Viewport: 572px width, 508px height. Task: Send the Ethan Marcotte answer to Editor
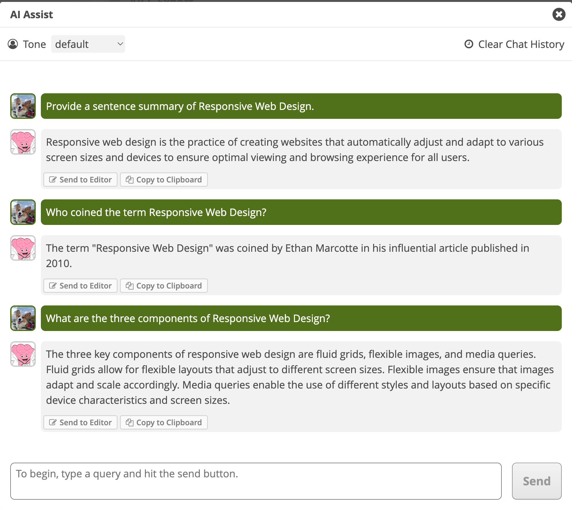tap(80, 286)
